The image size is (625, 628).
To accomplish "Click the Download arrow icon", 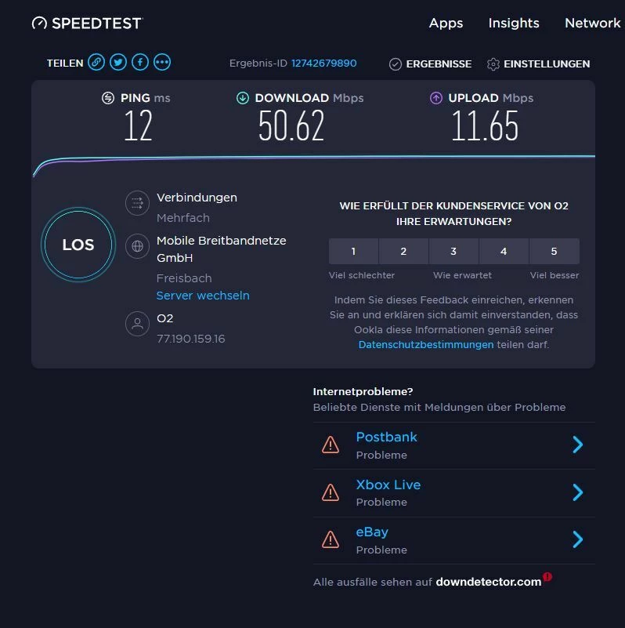I will [243, 98].
